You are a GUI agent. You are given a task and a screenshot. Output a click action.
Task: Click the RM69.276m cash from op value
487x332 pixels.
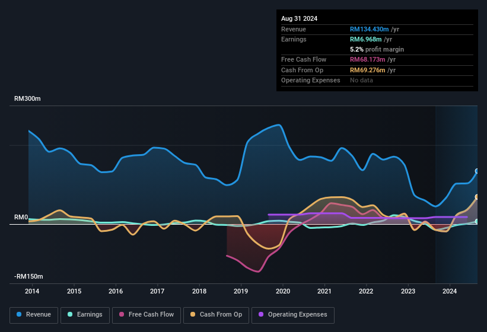pos(367,70)
